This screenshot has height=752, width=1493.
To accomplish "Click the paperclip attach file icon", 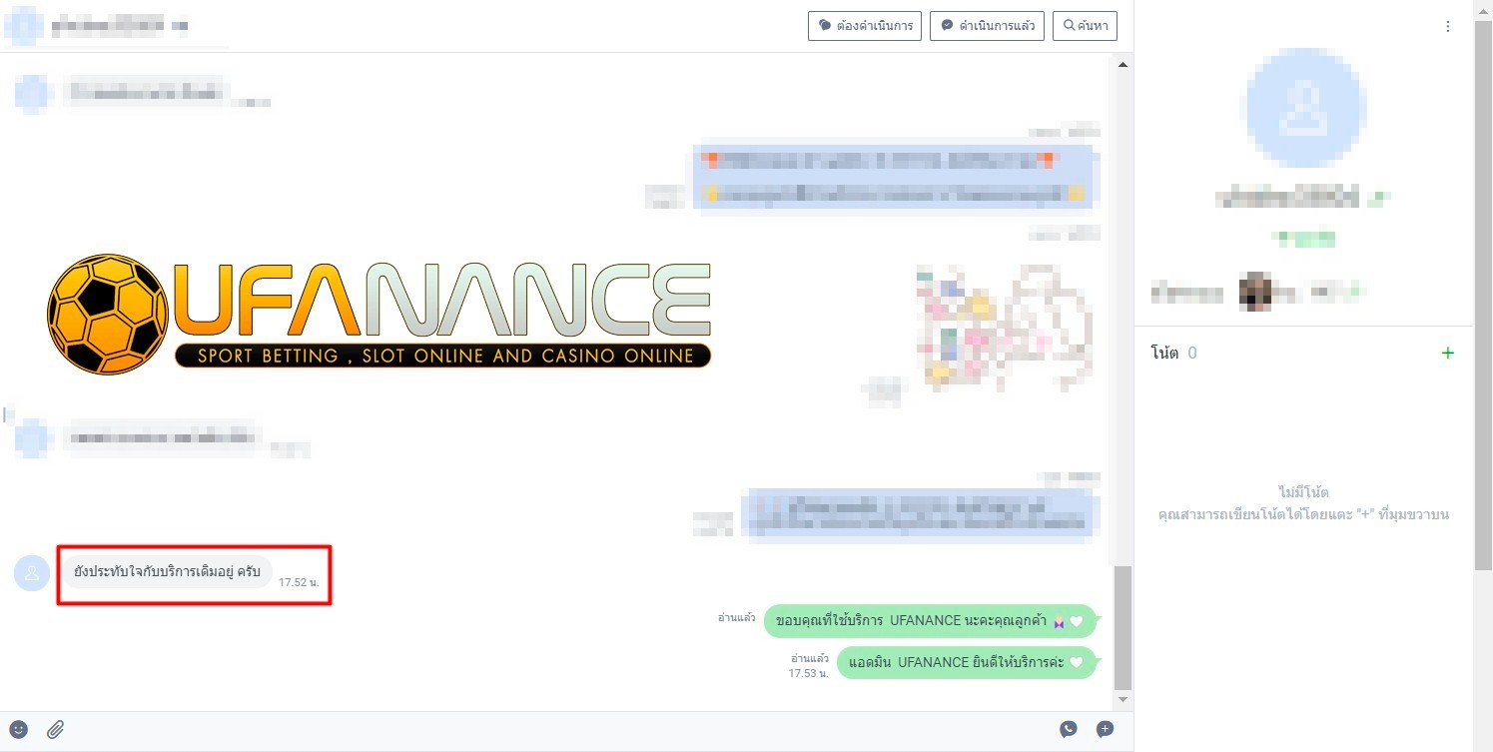I will click(56, 730).
